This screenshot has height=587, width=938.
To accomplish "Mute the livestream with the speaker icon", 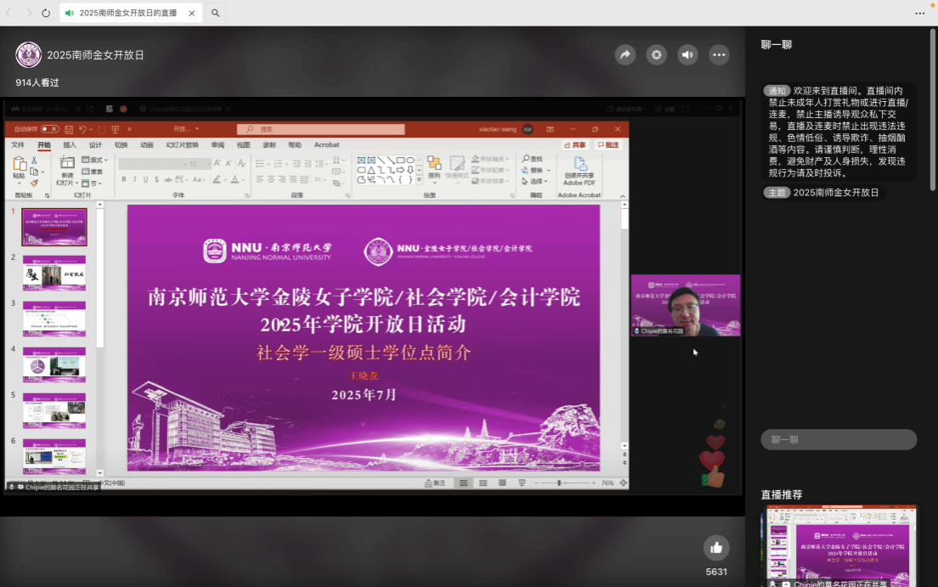I will pyautogui.click(x=687, y=55).
